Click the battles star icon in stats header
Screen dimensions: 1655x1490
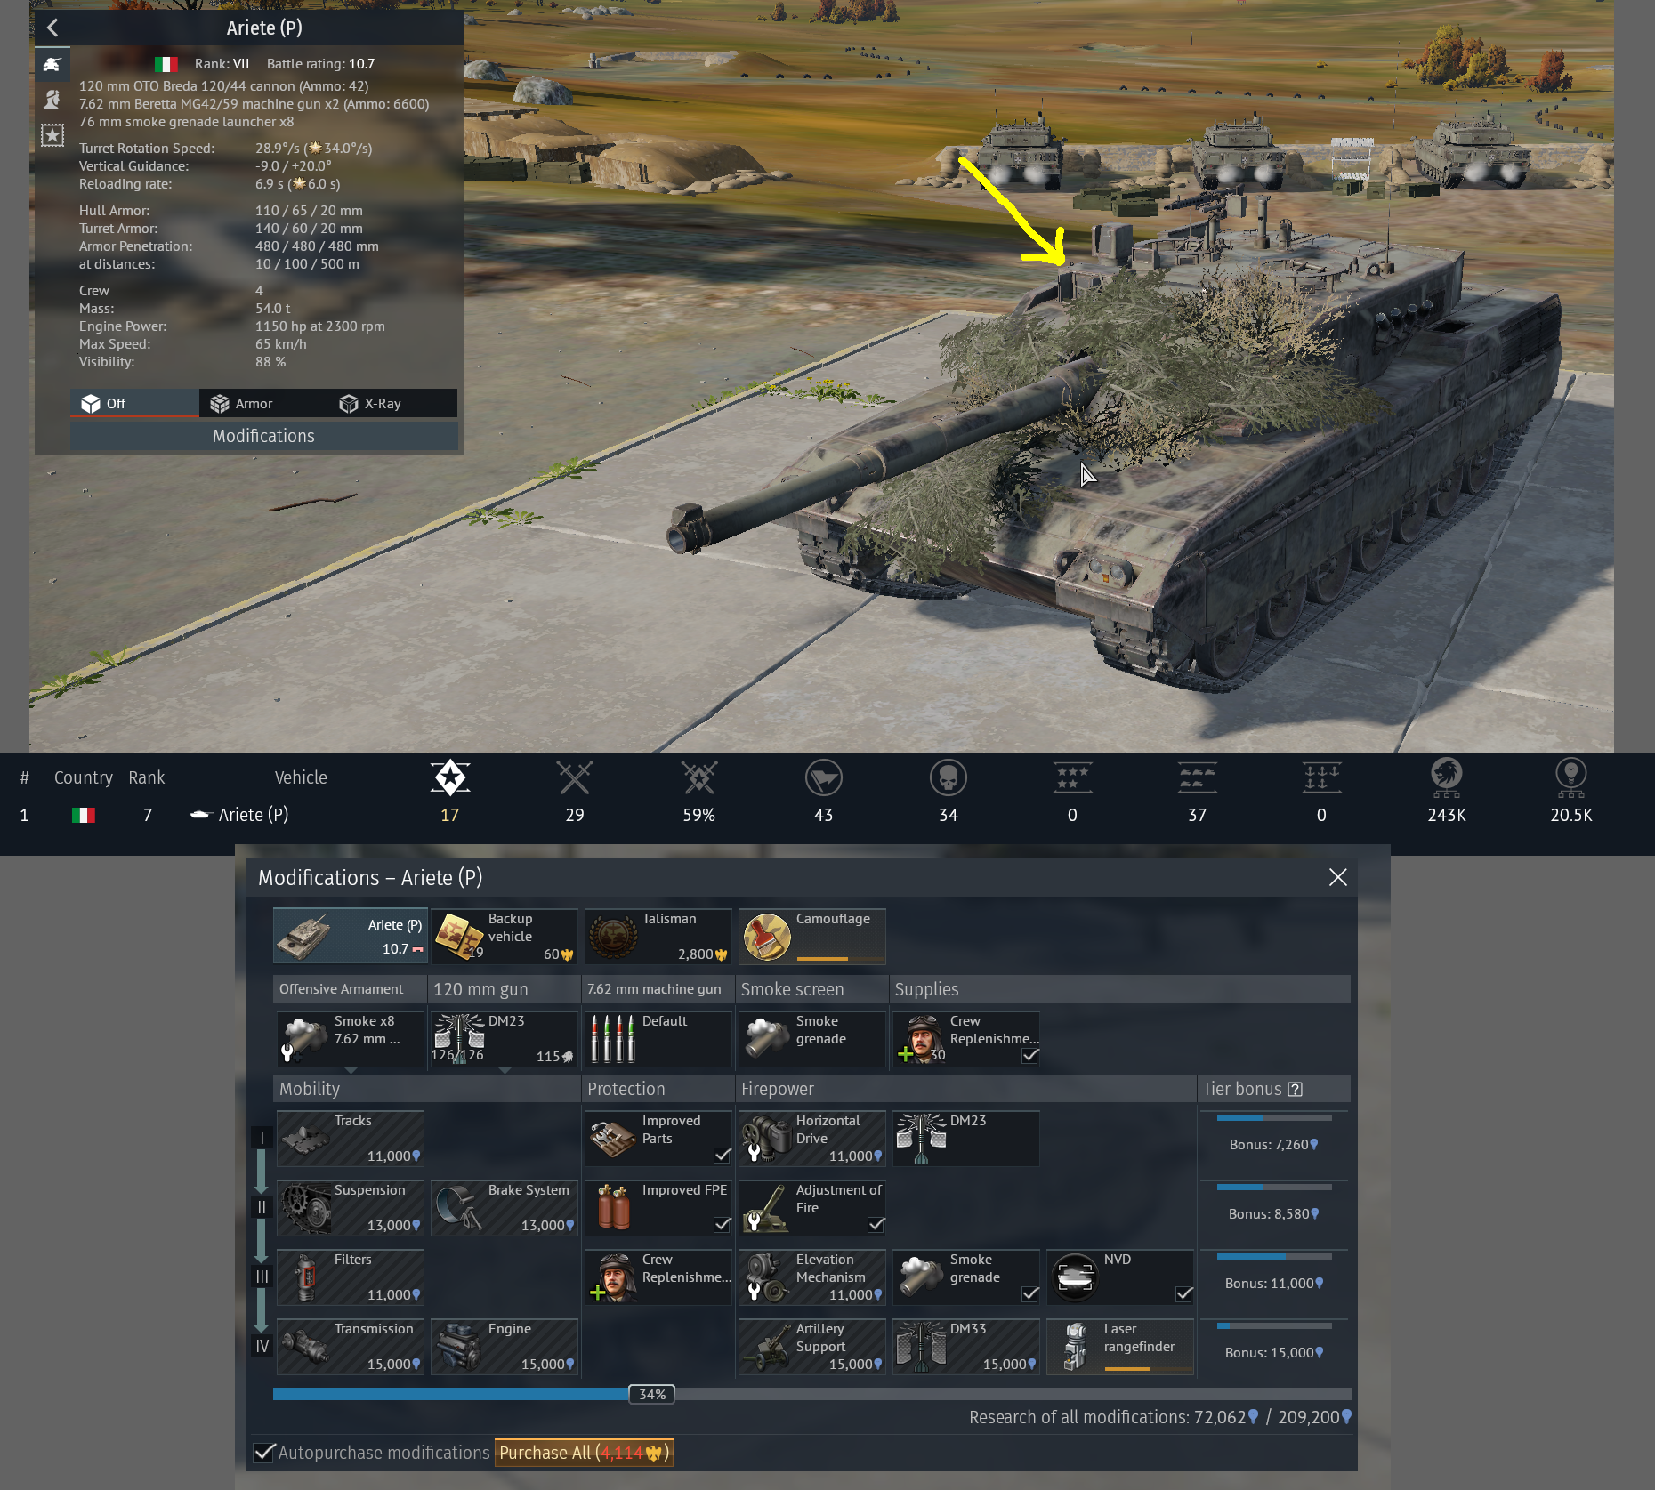(450, 777)
